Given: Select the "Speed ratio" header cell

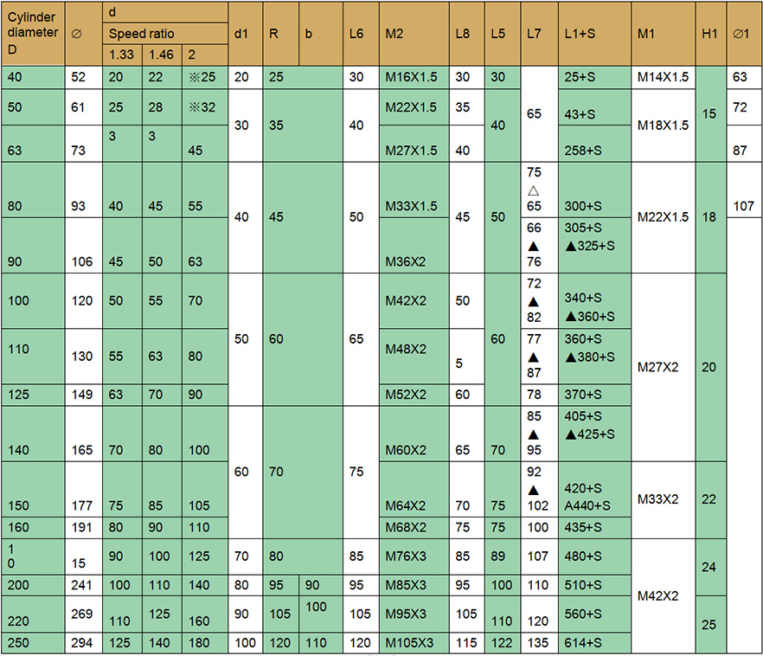Looking at the screenshot, I should click(x=165, y=34).
